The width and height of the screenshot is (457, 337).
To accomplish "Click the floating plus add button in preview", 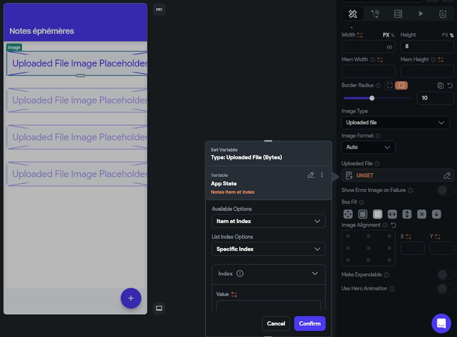I will click(x=131, y=298).
